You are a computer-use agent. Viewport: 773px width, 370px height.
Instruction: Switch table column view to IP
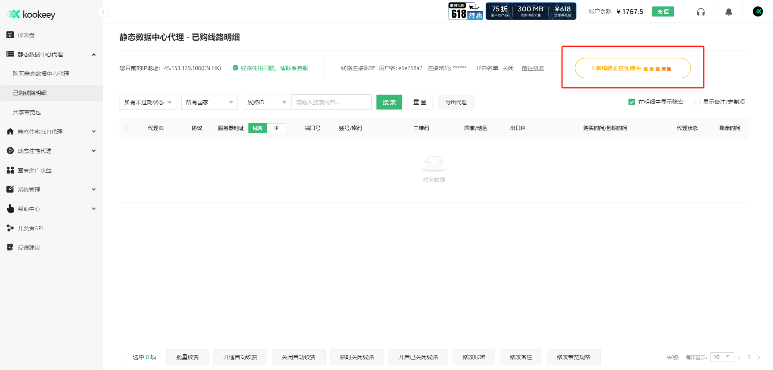[x=277, y=128]
